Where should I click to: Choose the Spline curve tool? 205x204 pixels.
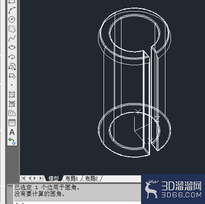[x=12, y=38]
